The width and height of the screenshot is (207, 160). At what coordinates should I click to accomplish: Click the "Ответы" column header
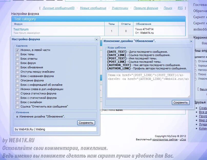pyautogui.click(x=126, y=24)
